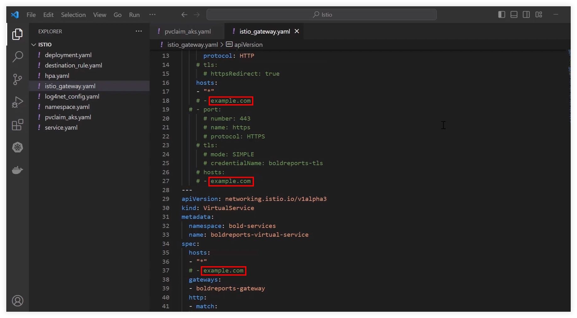Click 'boldreports-gateway' on line 39
The width and height of the screenshot is (577, 318).
[x=231, y=288]
